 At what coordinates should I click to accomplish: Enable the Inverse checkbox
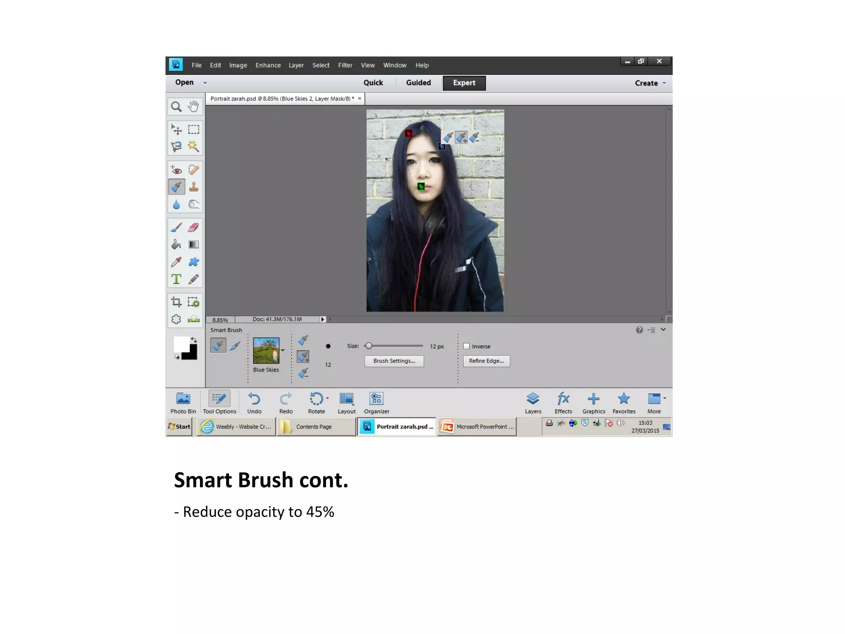(466, 346)
